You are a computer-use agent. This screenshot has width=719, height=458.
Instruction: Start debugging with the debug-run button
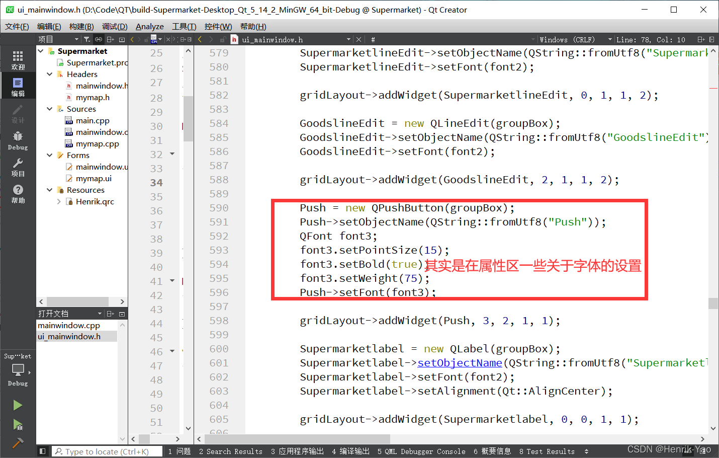point(18,425)
